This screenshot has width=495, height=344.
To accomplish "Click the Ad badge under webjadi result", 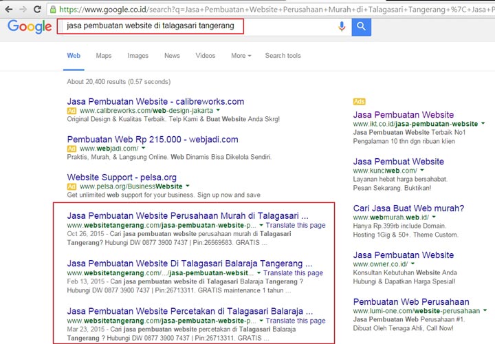I will (71, 149).
